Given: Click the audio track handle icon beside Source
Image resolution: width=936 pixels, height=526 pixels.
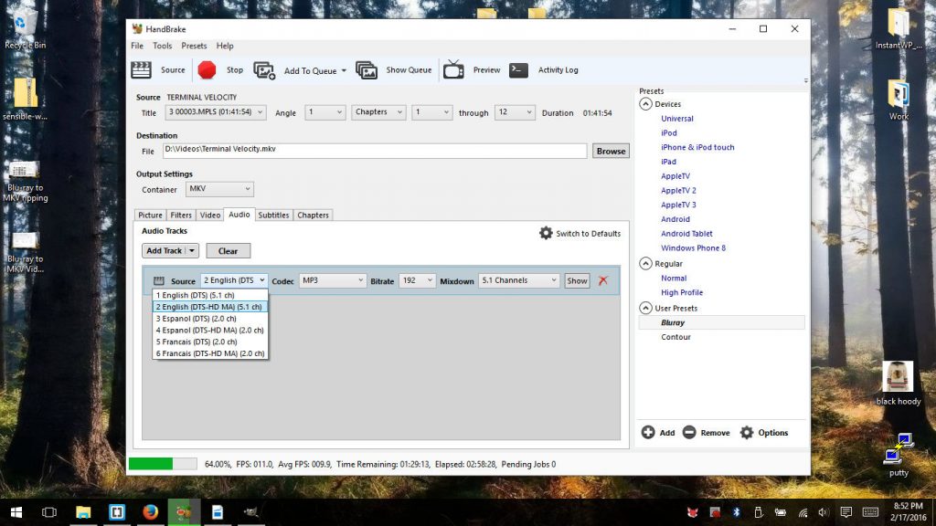Looking at the screenshot, I should [x=159, y=281].
